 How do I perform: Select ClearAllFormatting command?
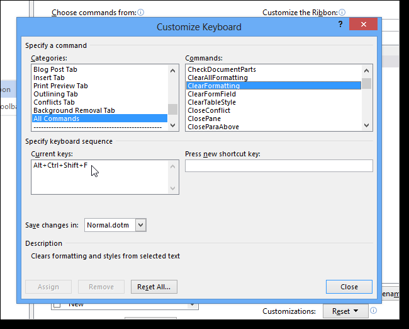coord(217,78)
